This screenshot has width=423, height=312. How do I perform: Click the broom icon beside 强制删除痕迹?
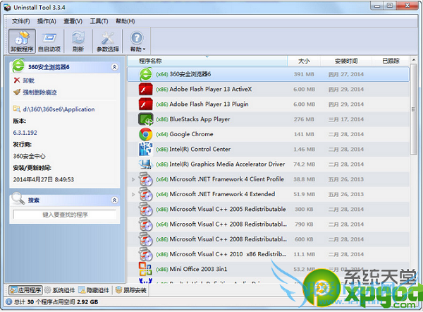[x=17, y=92]
